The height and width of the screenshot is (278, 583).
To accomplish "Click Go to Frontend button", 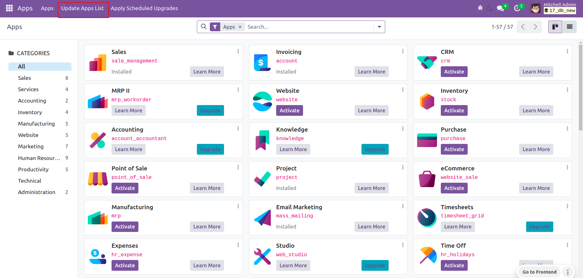I will [539, 272].
